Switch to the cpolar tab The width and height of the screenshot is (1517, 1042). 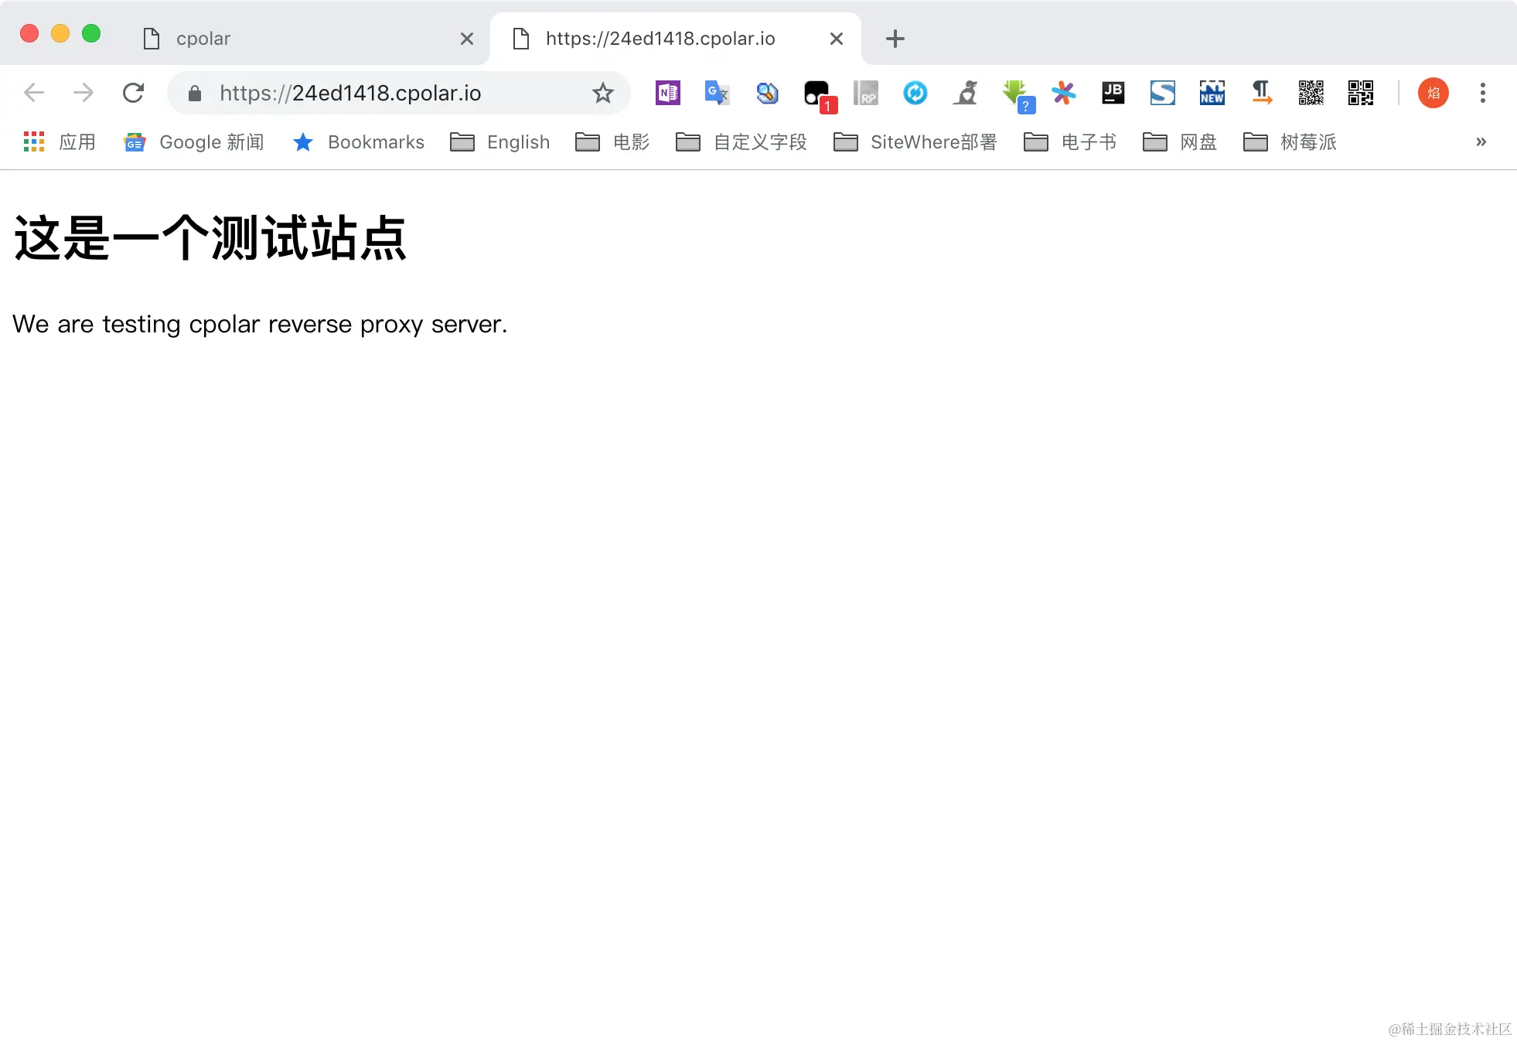(203, 39)
